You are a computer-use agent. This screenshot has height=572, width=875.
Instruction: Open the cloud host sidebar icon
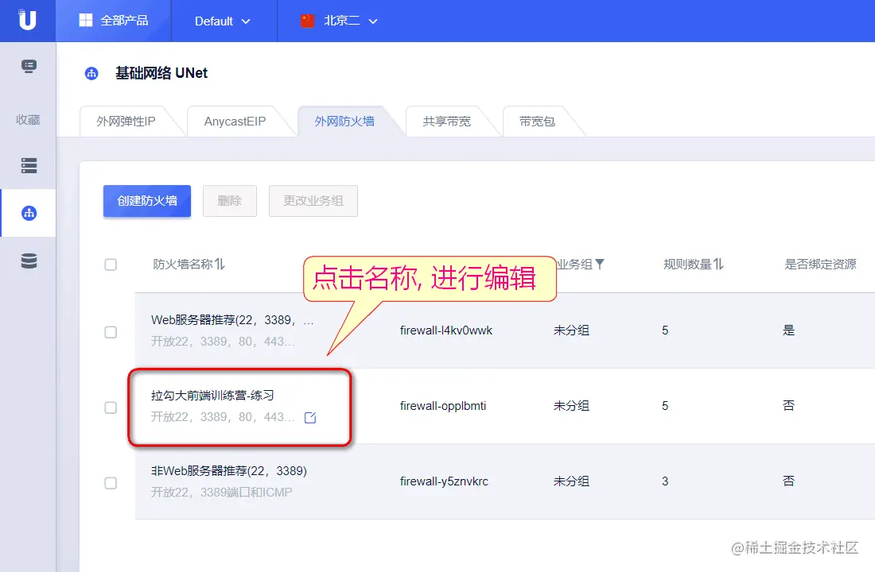[29, 67]
